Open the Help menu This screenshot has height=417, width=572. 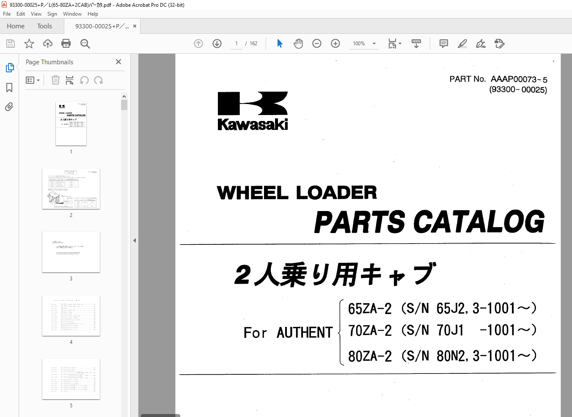(93, 14)
